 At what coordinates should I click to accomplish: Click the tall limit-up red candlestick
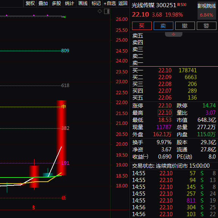(61, 138)
